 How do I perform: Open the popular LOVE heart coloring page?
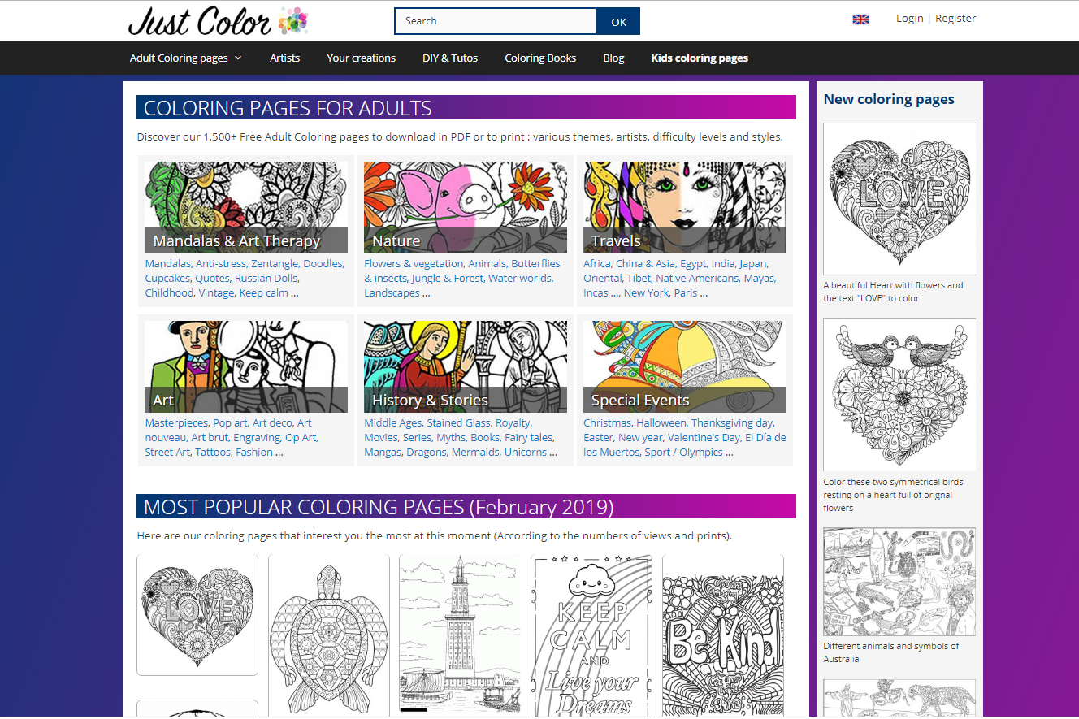[x=197, y=614]
